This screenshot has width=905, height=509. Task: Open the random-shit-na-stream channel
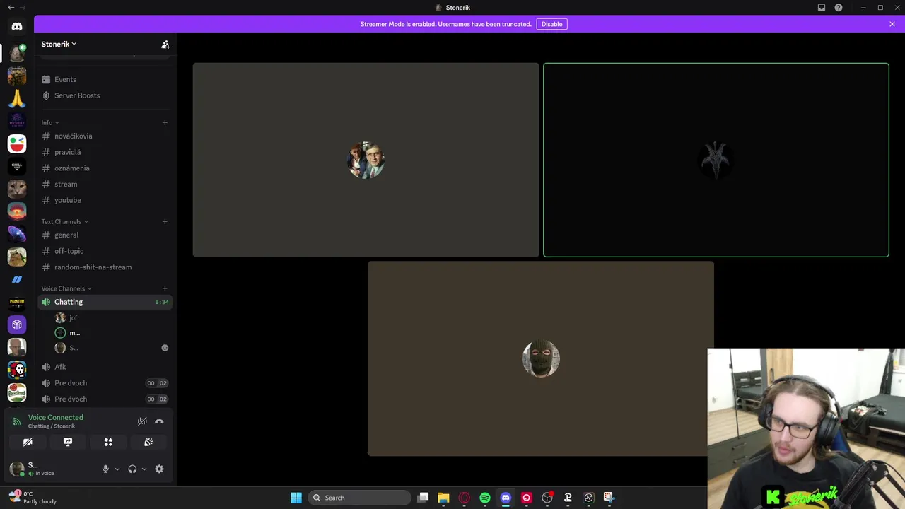click(105, 267)
